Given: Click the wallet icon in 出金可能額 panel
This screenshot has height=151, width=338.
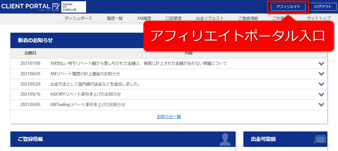Looking at the screenshot, I should click(320, 139).
